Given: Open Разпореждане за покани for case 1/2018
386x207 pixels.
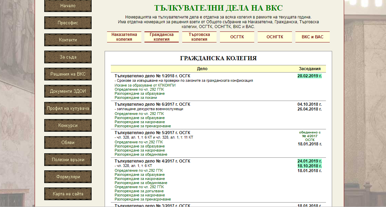Looking at the screenshot, I should 136,98.
